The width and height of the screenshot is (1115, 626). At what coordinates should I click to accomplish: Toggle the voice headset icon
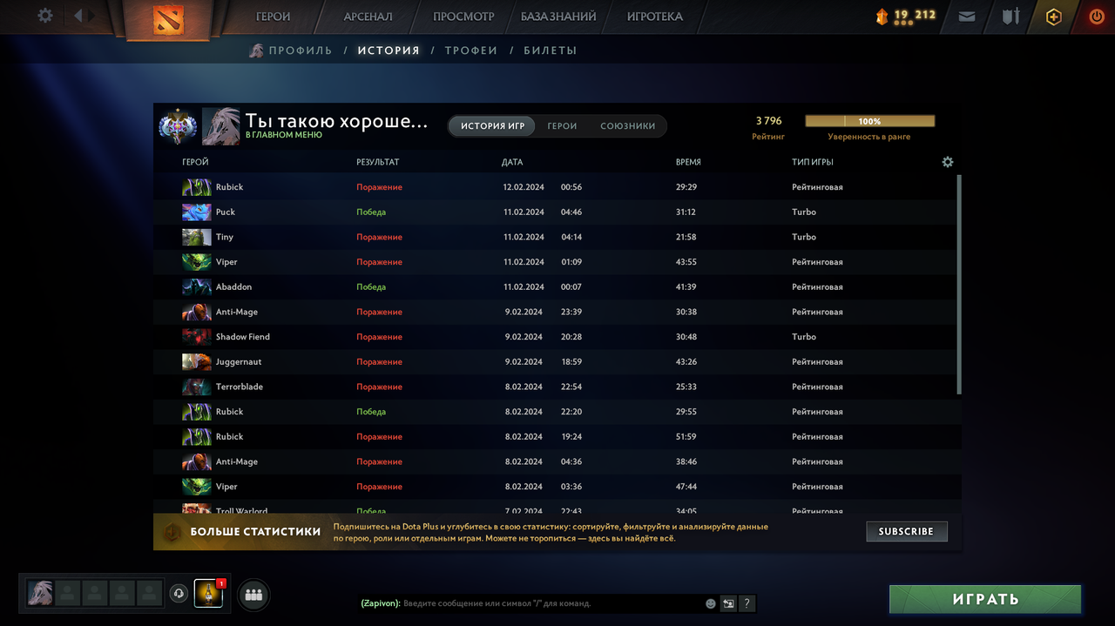click(179, 593)
